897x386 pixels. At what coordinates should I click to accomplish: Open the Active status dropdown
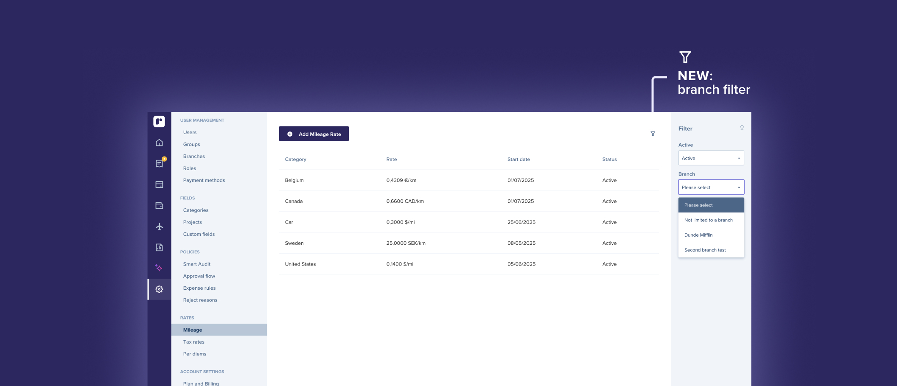[711, 158]
